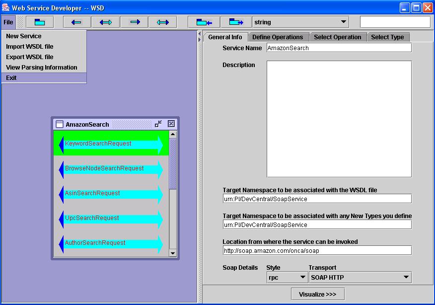Switch to the Select Type tab

(x=387, y=37)
